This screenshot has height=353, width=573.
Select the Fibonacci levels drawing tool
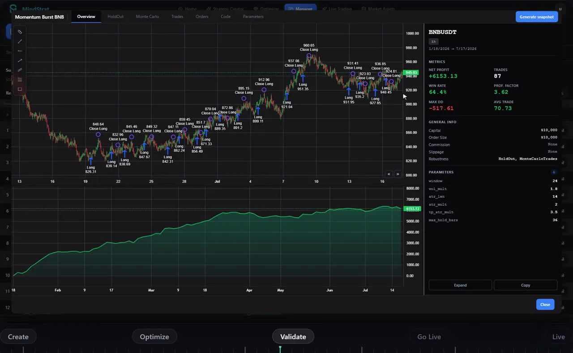click(x=20, y=79)
